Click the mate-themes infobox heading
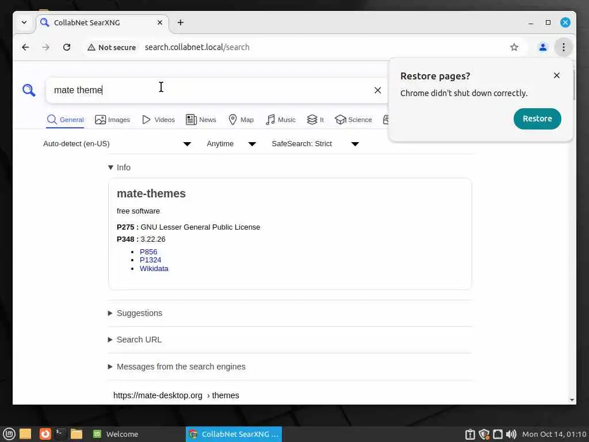Viewport: 589px width, 442px height. tap(151, 193)
